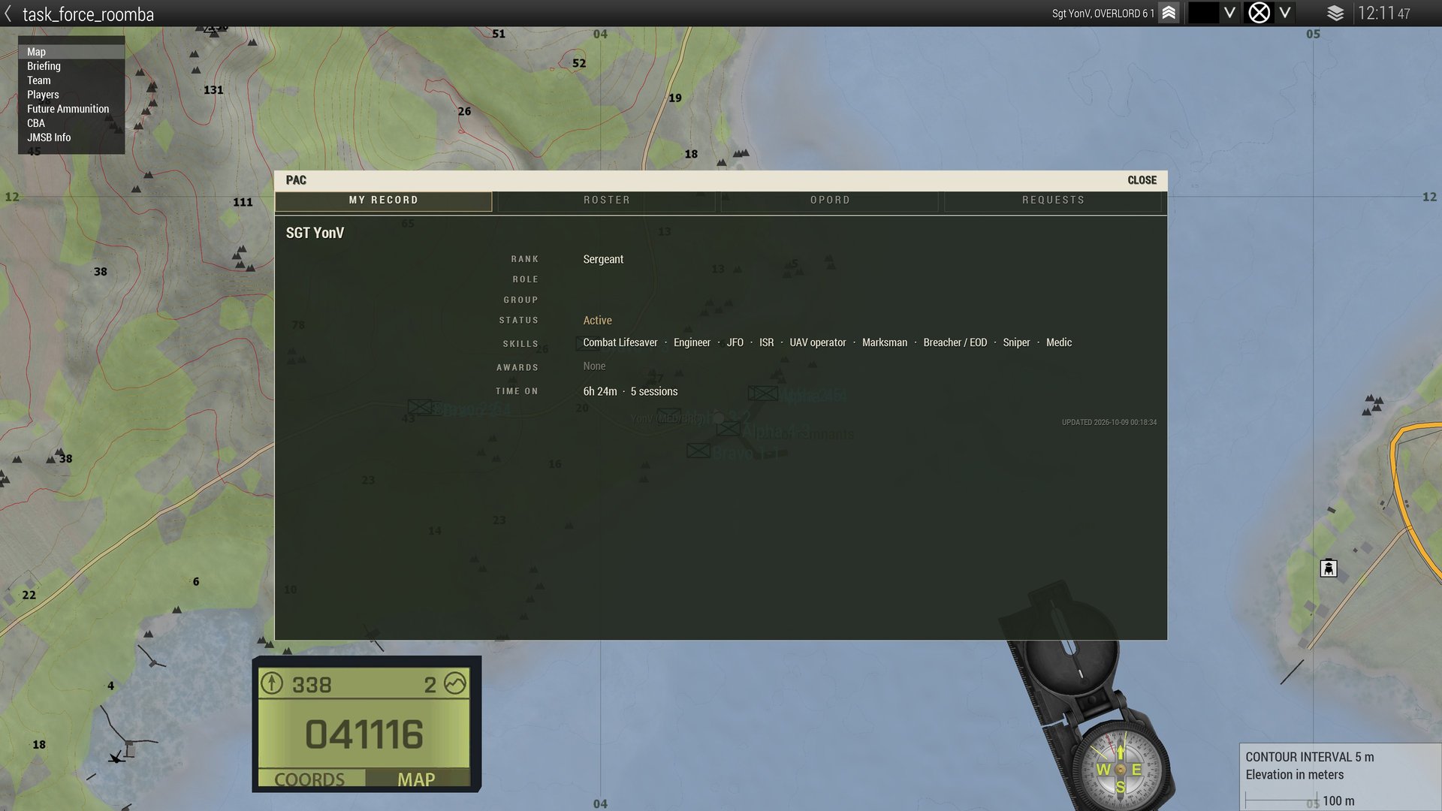Switch GPS to MAP mode
This screenshot has height=811, width=1442.
(x=417, y=779)
